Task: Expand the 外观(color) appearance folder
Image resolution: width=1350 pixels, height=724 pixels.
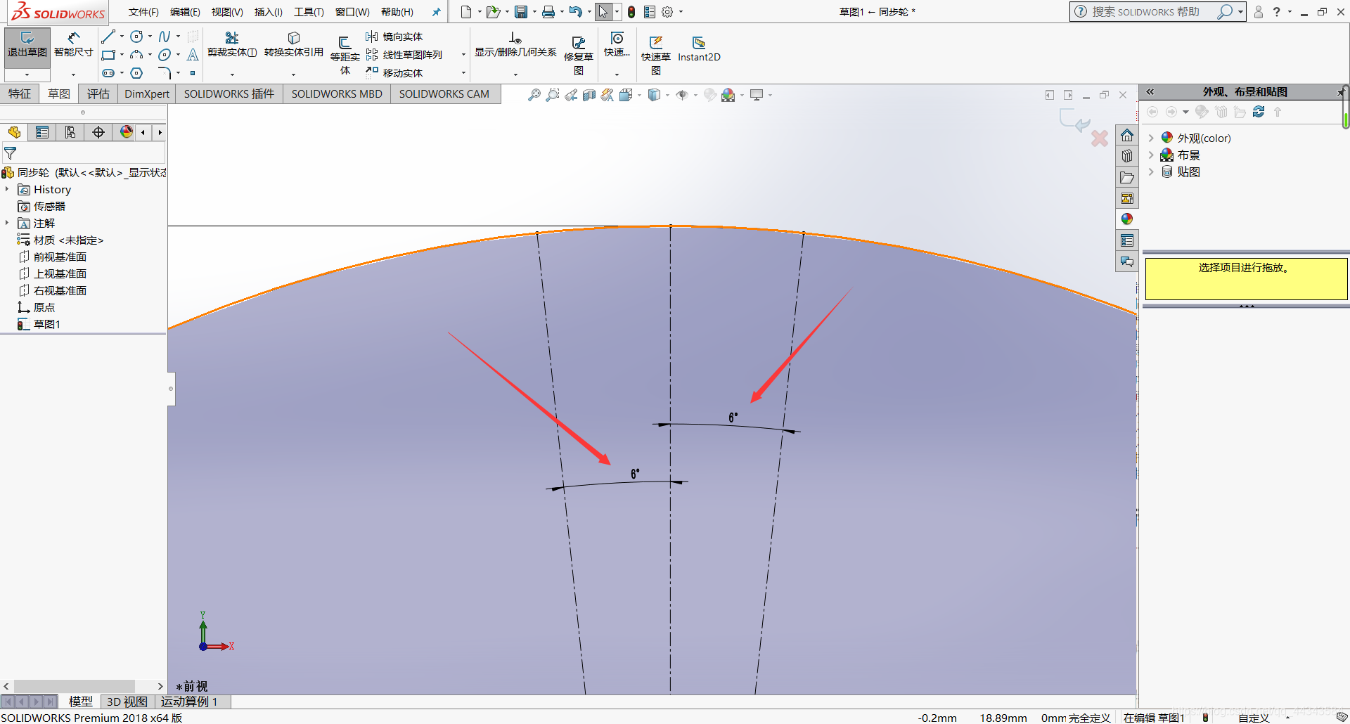Action: 1151,138
